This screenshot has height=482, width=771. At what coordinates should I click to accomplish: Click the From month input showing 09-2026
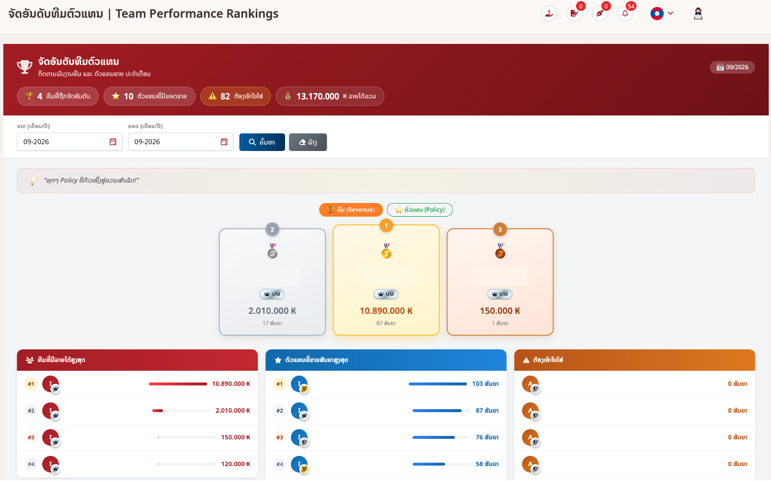[x=69, y=142]
